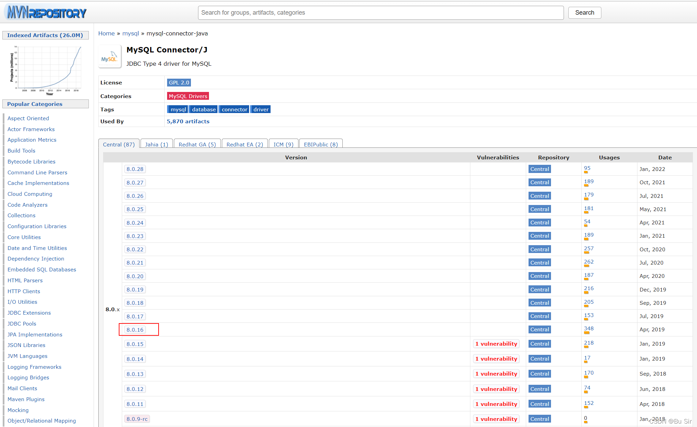Open the 348 usages link for 8.0.16
Image resolution: width=697 pixels, height=427 pixels.
pyautogui.click(x=589, y=329)
